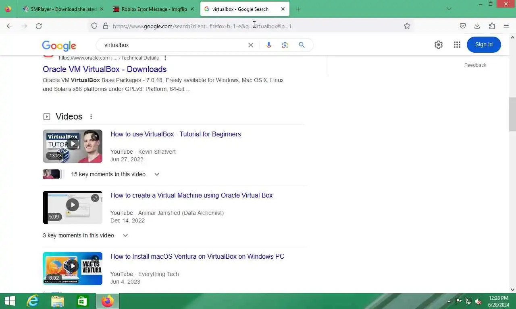The image size is (516, 309).
Task: Open the Action Center flag icon
Action: [x=459, y=301]
